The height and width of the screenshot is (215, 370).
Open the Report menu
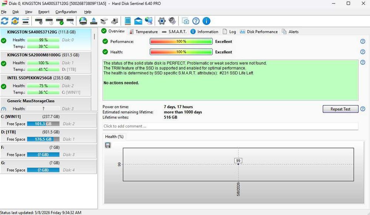44,12
